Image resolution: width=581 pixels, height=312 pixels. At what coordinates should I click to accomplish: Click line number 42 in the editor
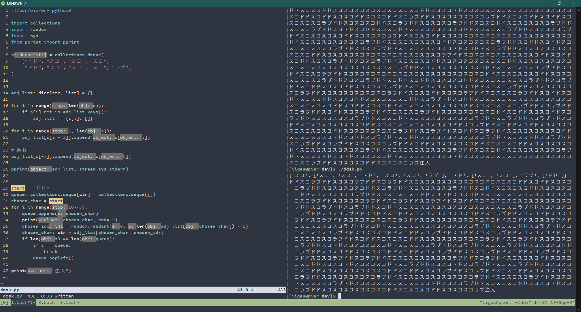click(6, 271)
